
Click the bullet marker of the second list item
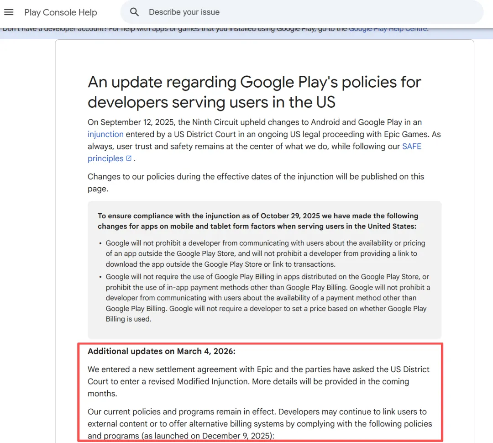pyautogui.click(x=100, y=277)
